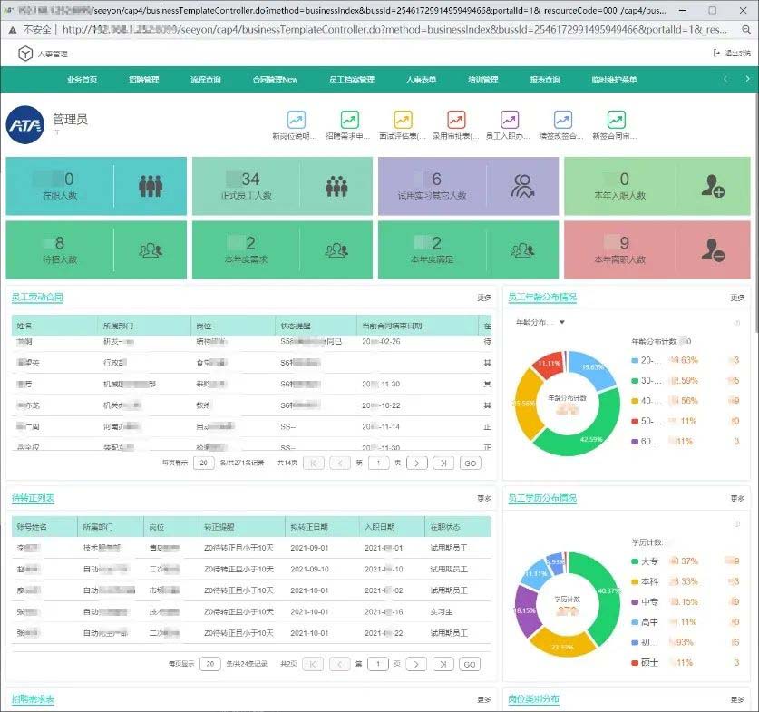
Task: Switch to the 培训管理 navigation tab
Action: point(482,80)
